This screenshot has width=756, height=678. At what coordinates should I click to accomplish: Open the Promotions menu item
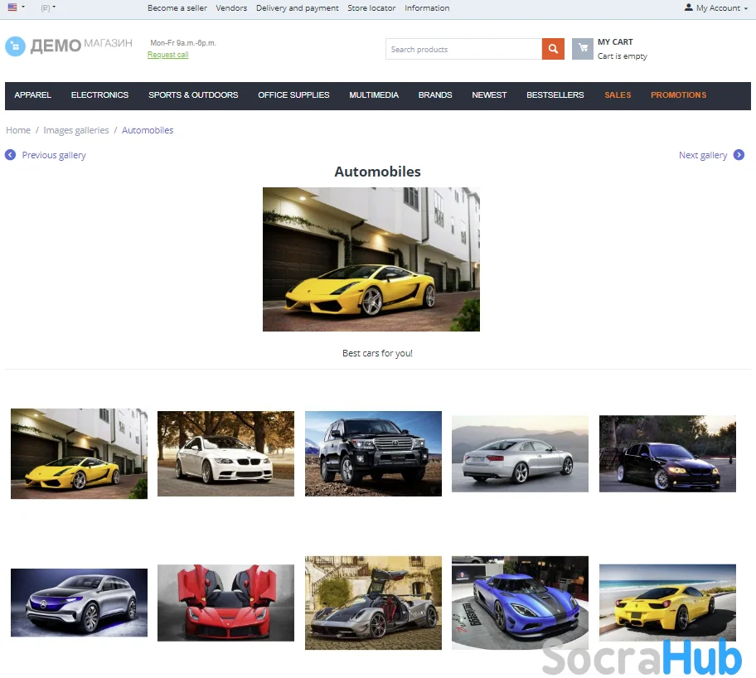(x=678, y=95)
